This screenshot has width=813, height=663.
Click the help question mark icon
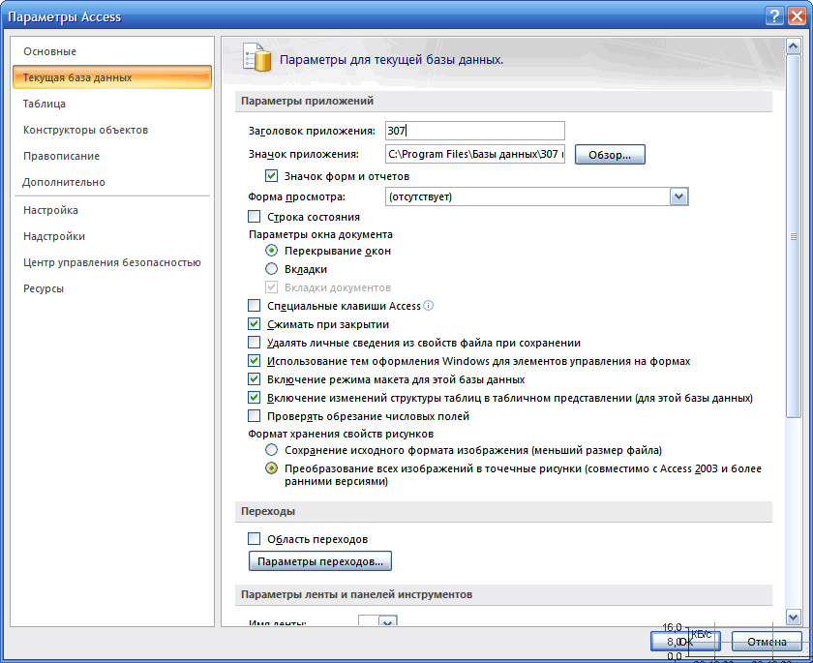click(x=774, y=16)
